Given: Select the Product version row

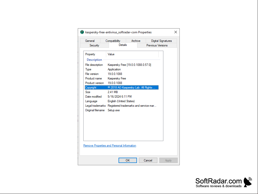Looking at the screenshot, I should [122, 83].
